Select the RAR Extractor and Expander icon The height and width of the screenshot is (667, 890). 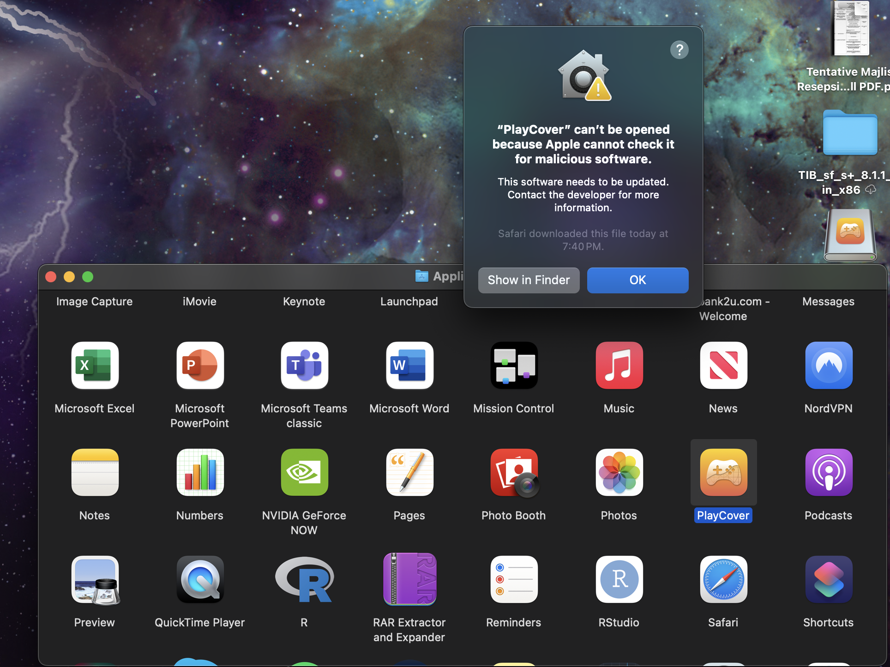pyautogui.click(x=409, y=579)
